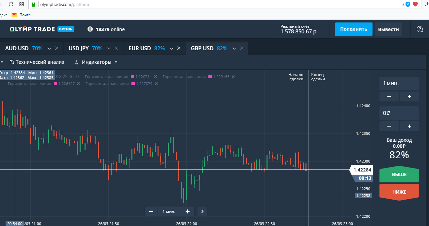Place a ВЫШЕ (up) trade
Screen dimensions: 429x226
click(399, 174)
